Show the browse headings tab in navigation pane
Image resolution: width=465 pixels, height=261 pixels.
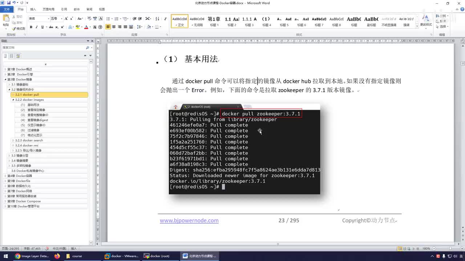pos(5,56)
